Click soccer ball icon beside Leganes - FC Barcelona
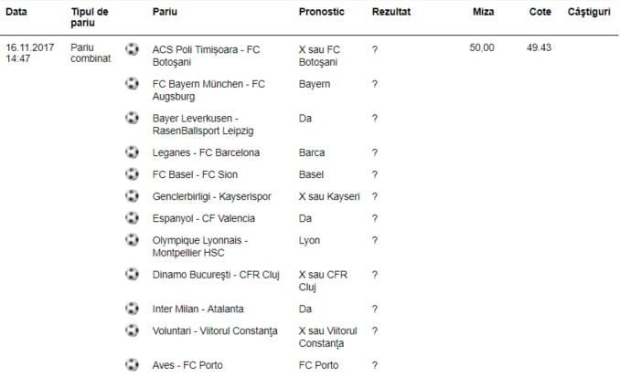 click(133, 152)
